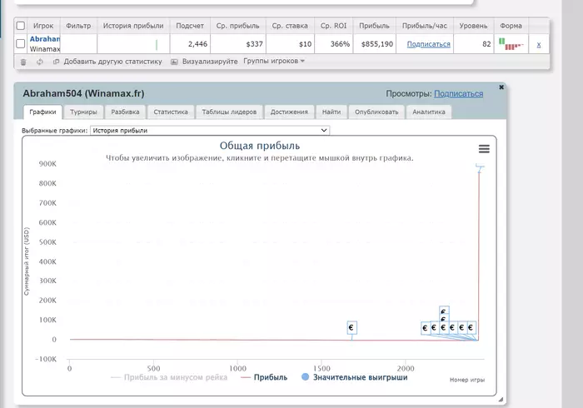Click Подписаться link in Прибыль/час column

(428, 44)
